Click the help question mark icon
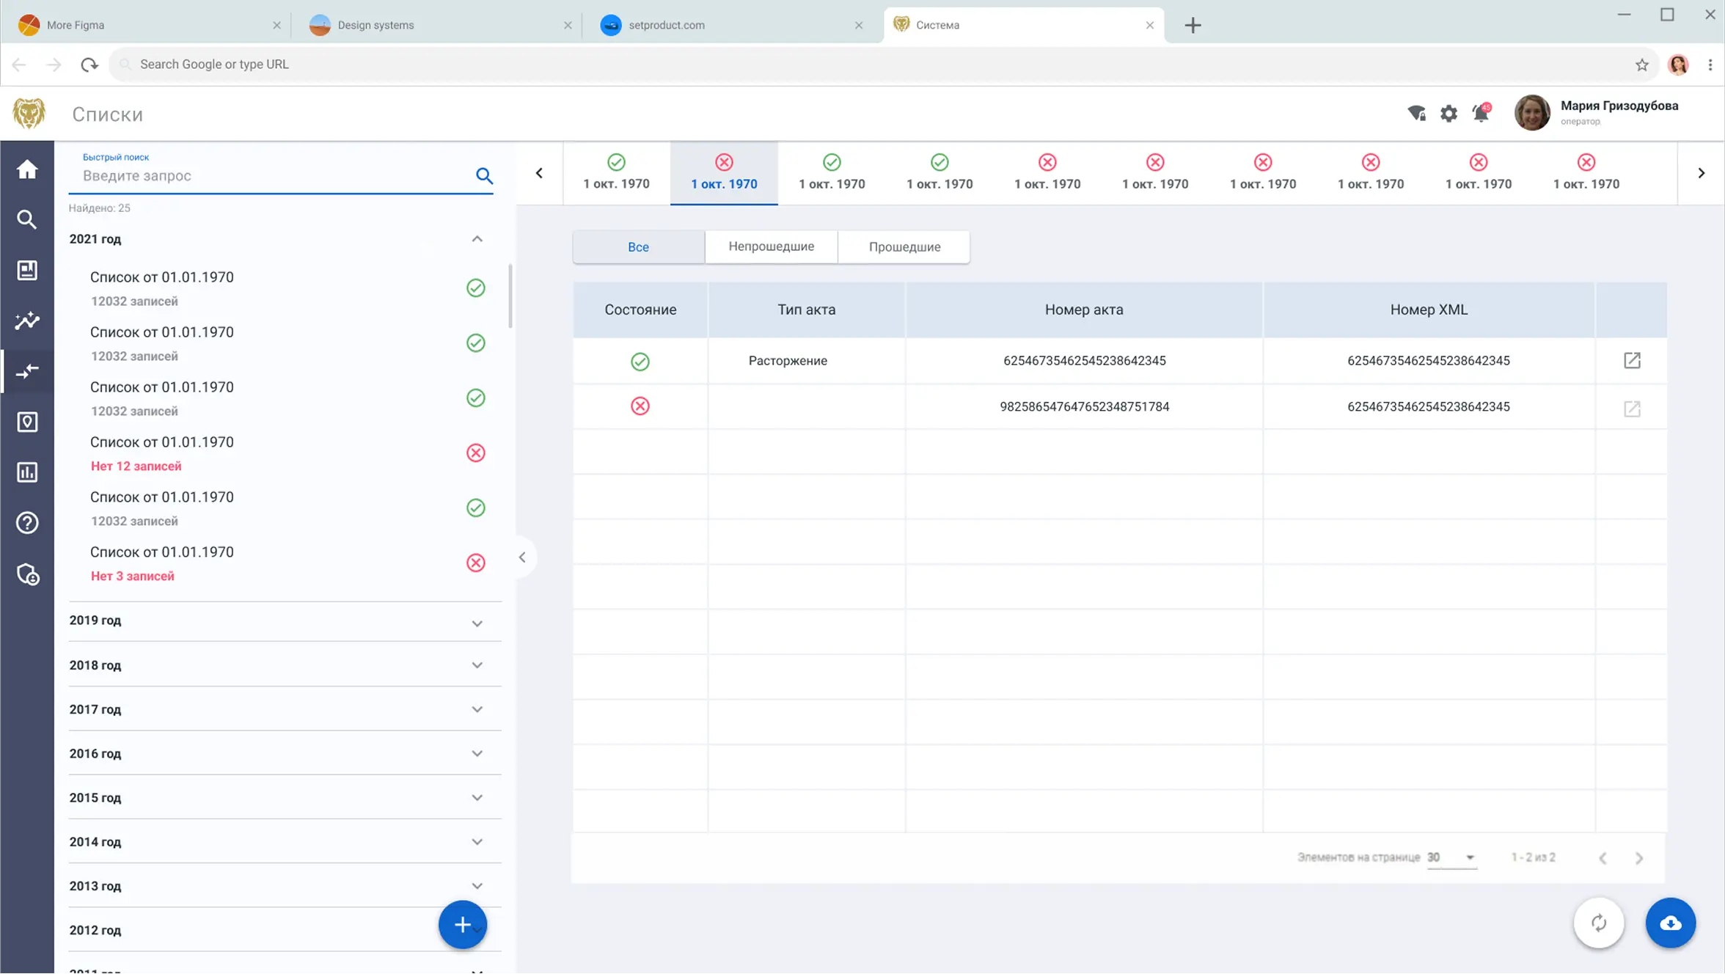This screenshot has width=1725, height=974. click(x=27, y=522)
